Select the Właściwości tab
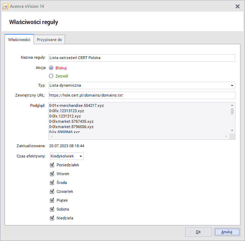Image resolution: width=245 pixels, height=241 pixels. (19, 40)
